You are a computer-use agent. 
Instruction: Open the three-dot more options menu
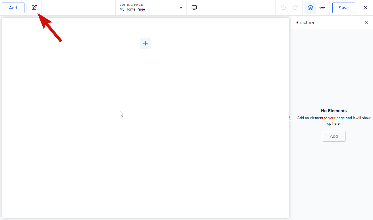click(322, 8)
